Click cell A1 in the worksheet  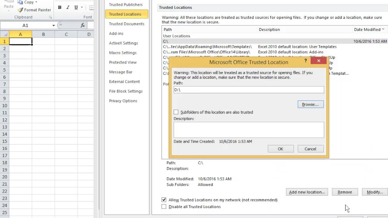click(x=21, y=41)
